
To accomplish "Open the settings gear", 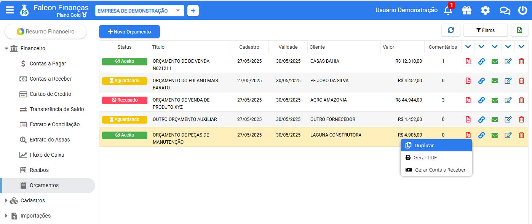I will coord(485,10).
